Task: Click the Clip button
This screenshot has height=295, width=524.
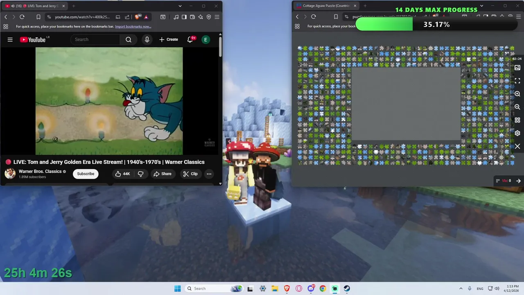Action: pos(190,174)
